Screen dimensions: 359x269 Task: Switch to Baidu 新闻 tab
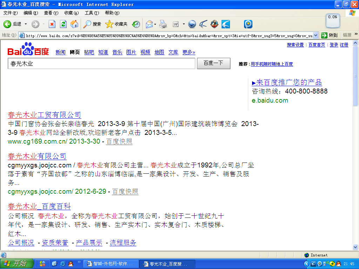click(60, 52)
